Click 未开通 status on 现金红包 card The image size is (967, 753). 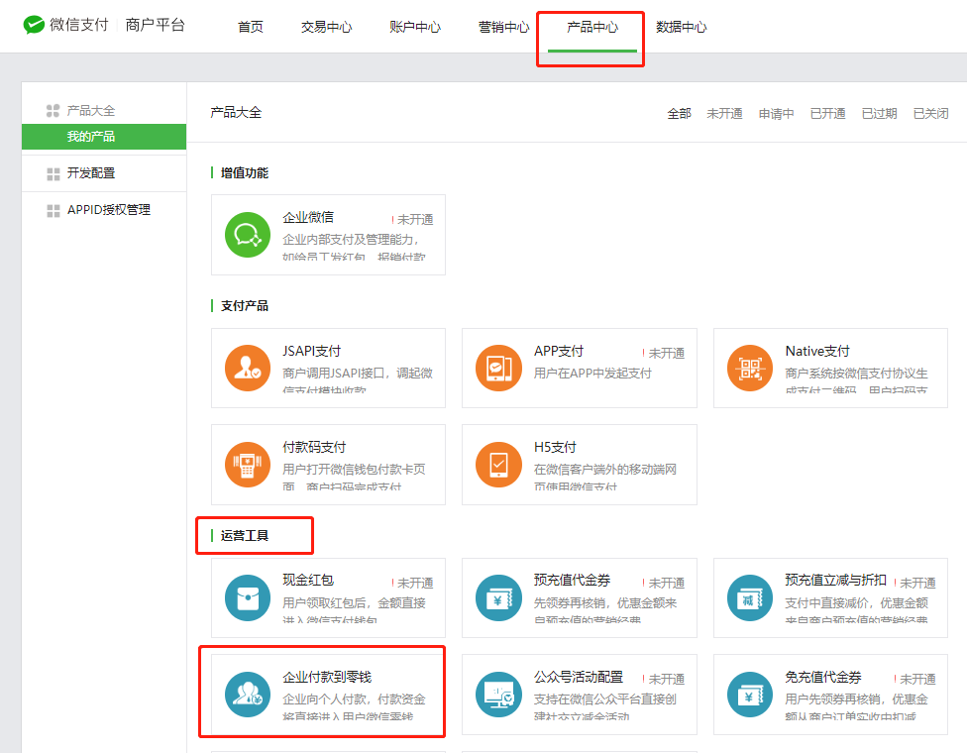pyautogui.click(x=415, y=583)
